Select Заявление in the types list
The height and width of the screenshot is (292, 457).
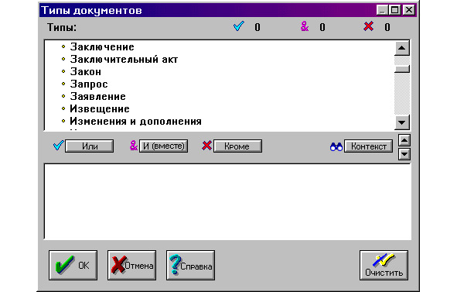tap(98, 96)
